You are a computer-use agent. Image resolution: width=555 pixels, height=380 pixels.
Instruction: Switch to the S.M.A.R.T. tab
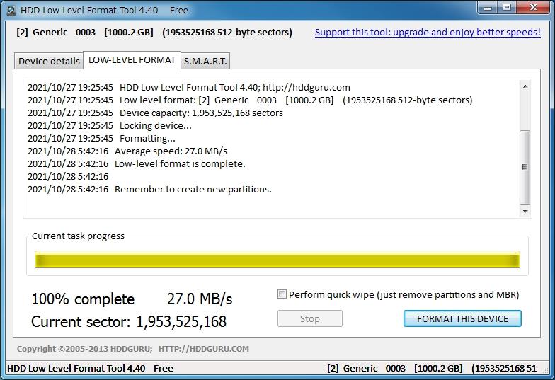205,61
